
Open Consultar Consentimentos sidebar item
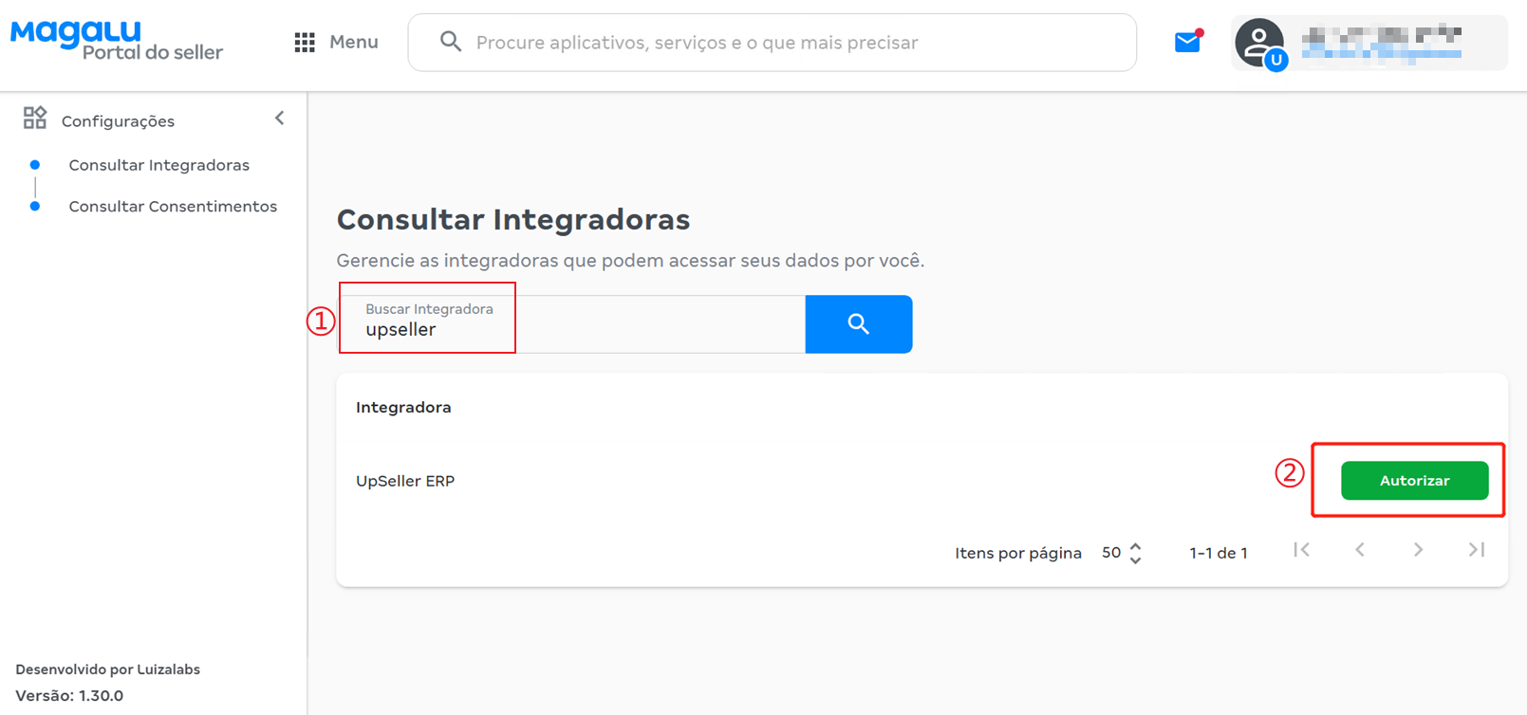click(173, 207)
